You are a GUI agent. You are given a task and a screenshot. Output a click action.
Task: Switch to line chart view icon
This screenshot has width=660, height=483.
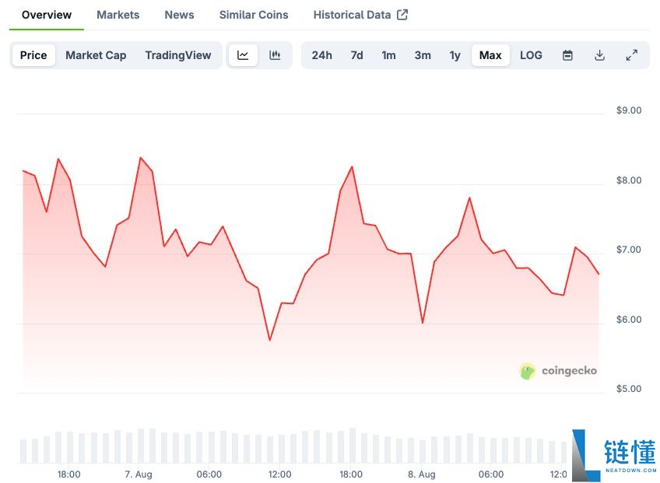243,55
